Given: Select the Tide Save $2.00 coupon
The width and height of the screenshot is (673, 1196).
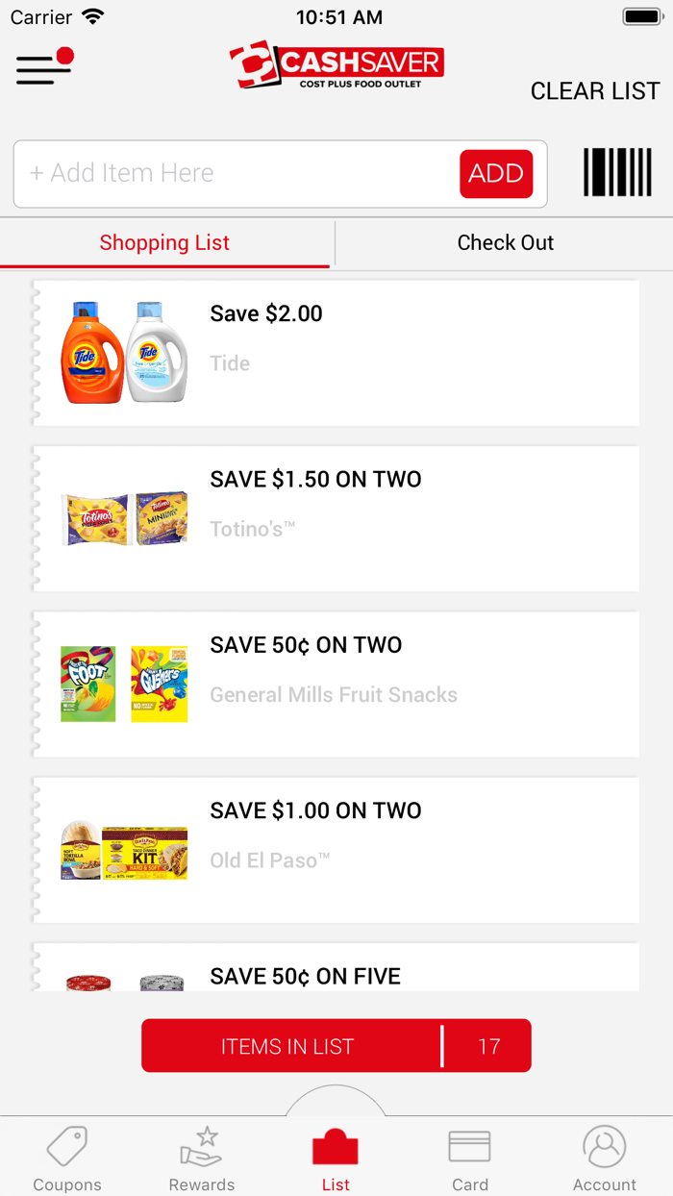Looking at the screenshot, I should tap(336, 352).
